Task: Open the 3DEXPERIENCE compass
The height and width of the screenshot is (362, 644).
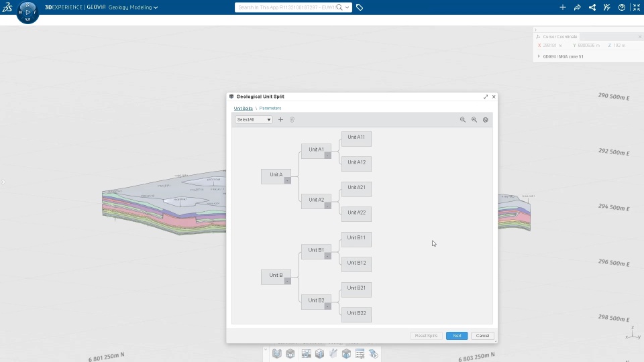Action: click(28, 12)
